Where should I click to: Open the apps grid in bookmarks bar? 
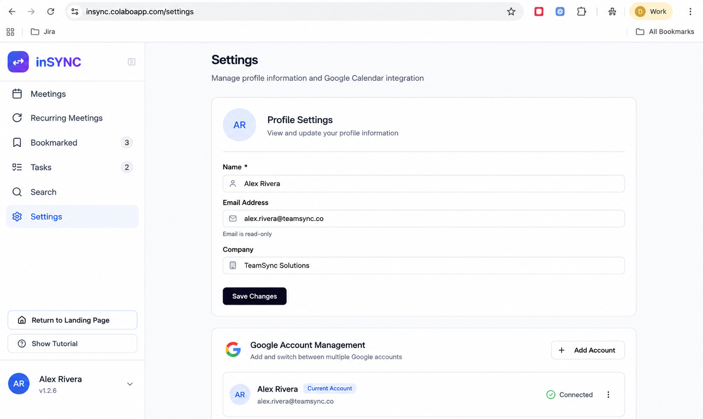pos(10,32)
